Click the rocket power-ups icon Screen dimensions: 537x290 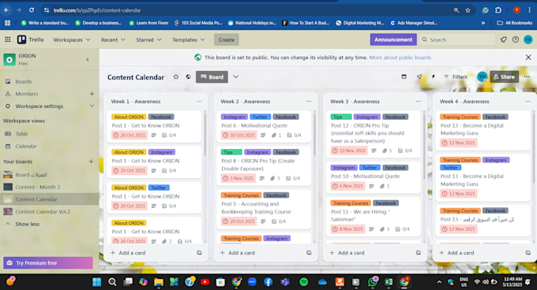(419, 77)
